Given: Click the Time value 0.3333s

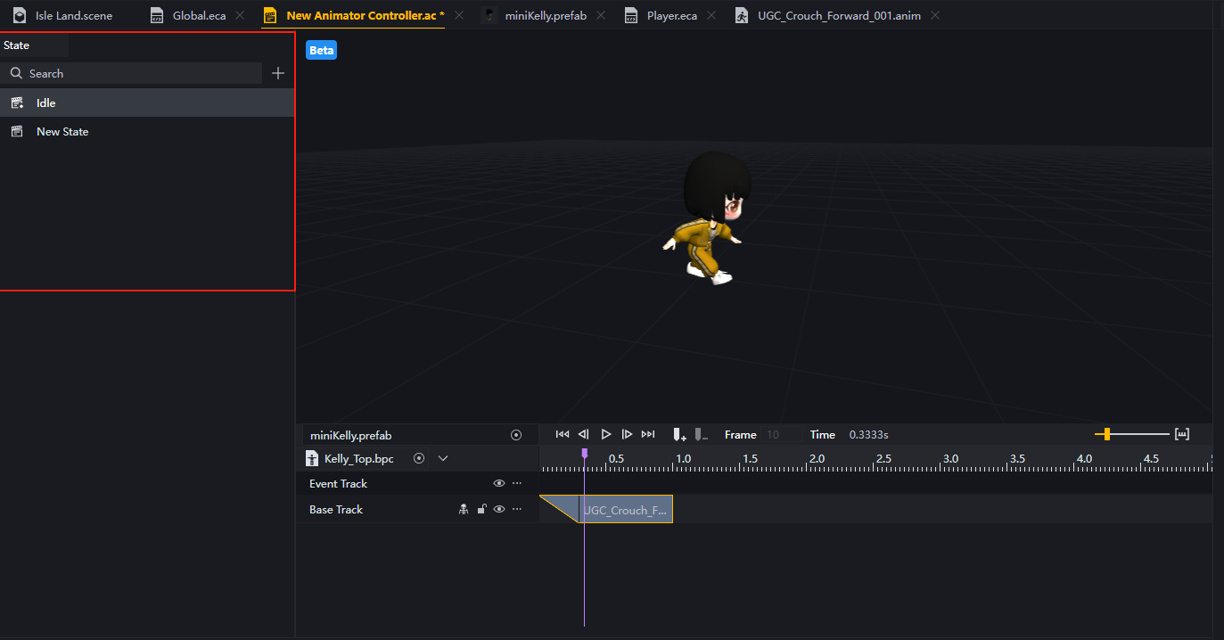Looking at the screenshot, I should coord(868,435).
